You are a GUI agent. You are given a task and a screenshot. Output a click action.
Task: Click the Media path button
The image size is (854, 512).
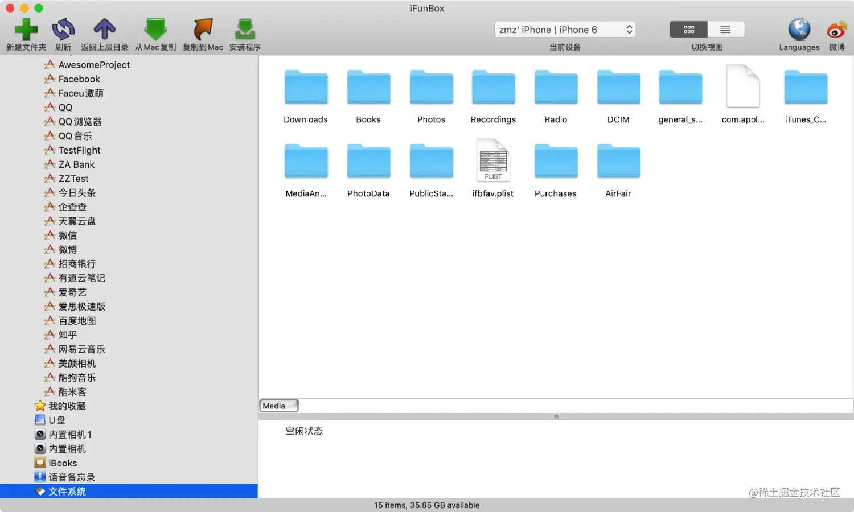click(x=279, y=406)
